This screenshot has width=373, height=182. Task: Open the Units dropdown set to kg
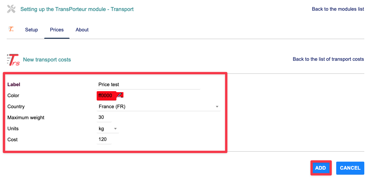(107, 129)
